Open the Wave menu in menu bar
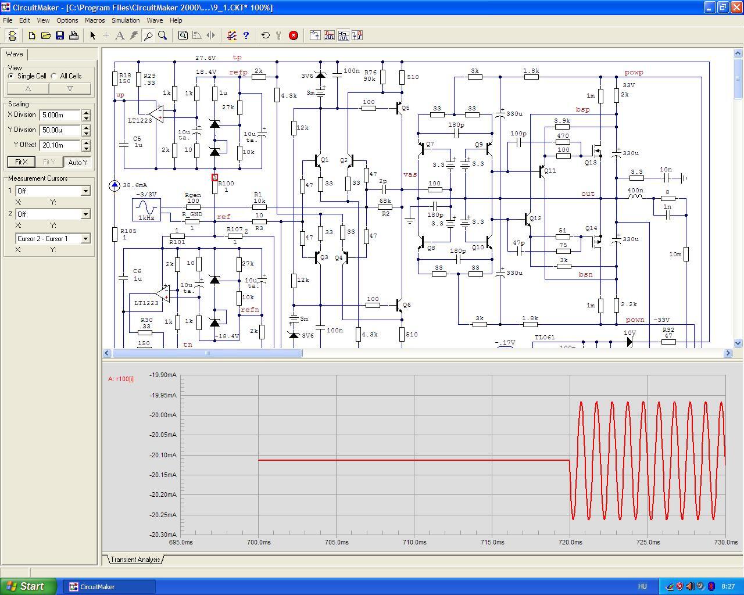The height and width of the screenshot is (595, 744). [x=155, y=20]
